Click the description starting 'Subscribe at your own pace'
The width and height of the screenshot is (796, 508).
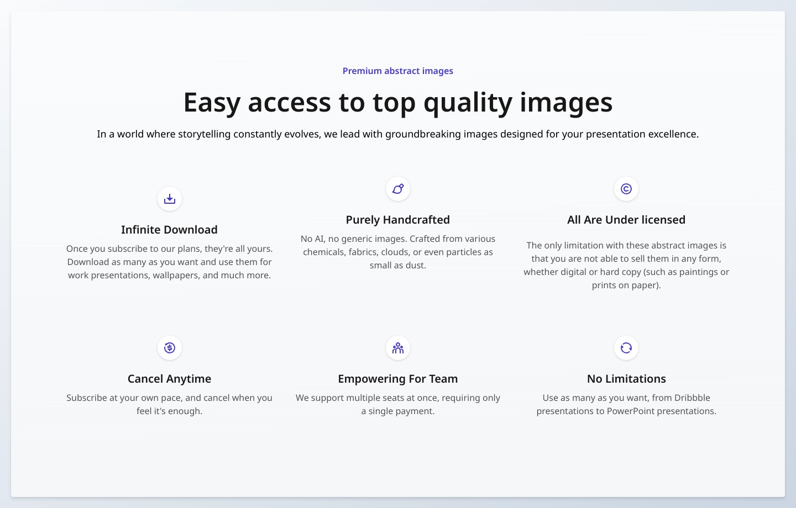[x=170, y=405]
